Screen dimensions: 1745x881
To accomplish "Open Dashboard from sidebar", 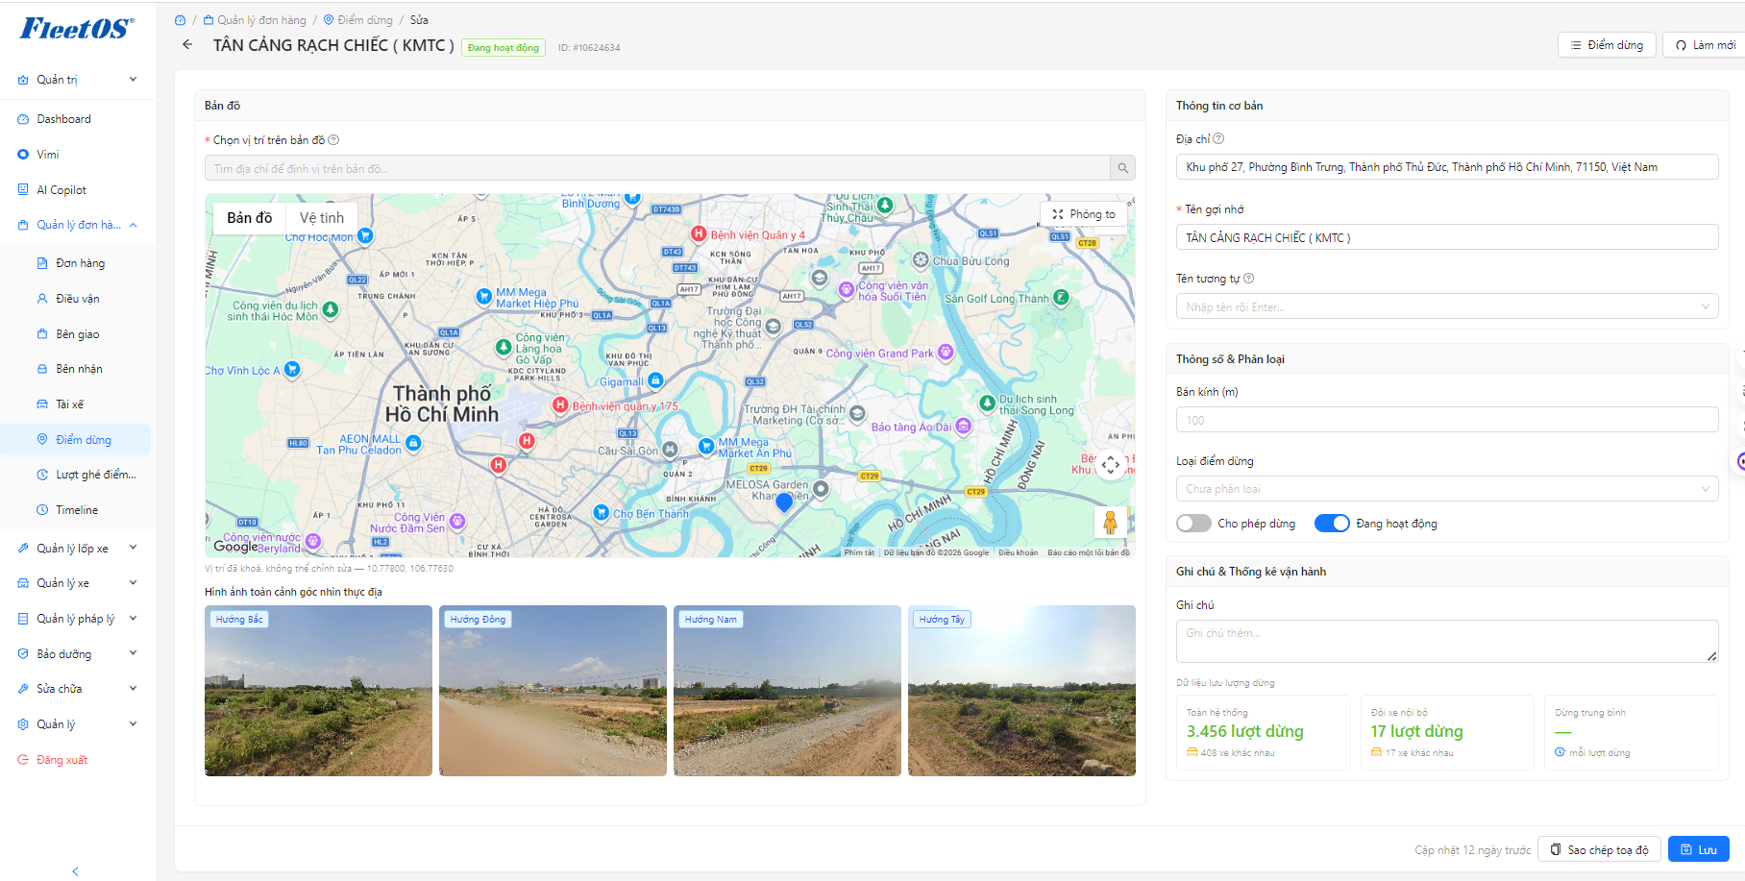I will tap(77, 119).
